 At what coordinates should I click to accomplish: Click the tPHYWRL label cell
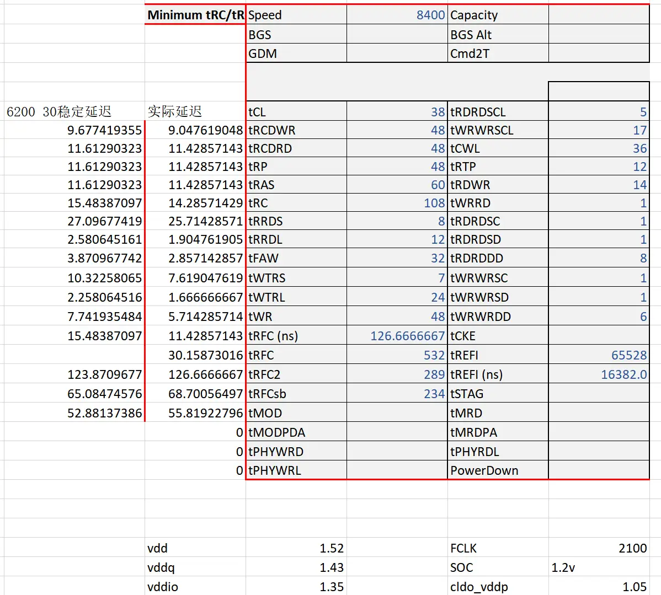(296, 470)
